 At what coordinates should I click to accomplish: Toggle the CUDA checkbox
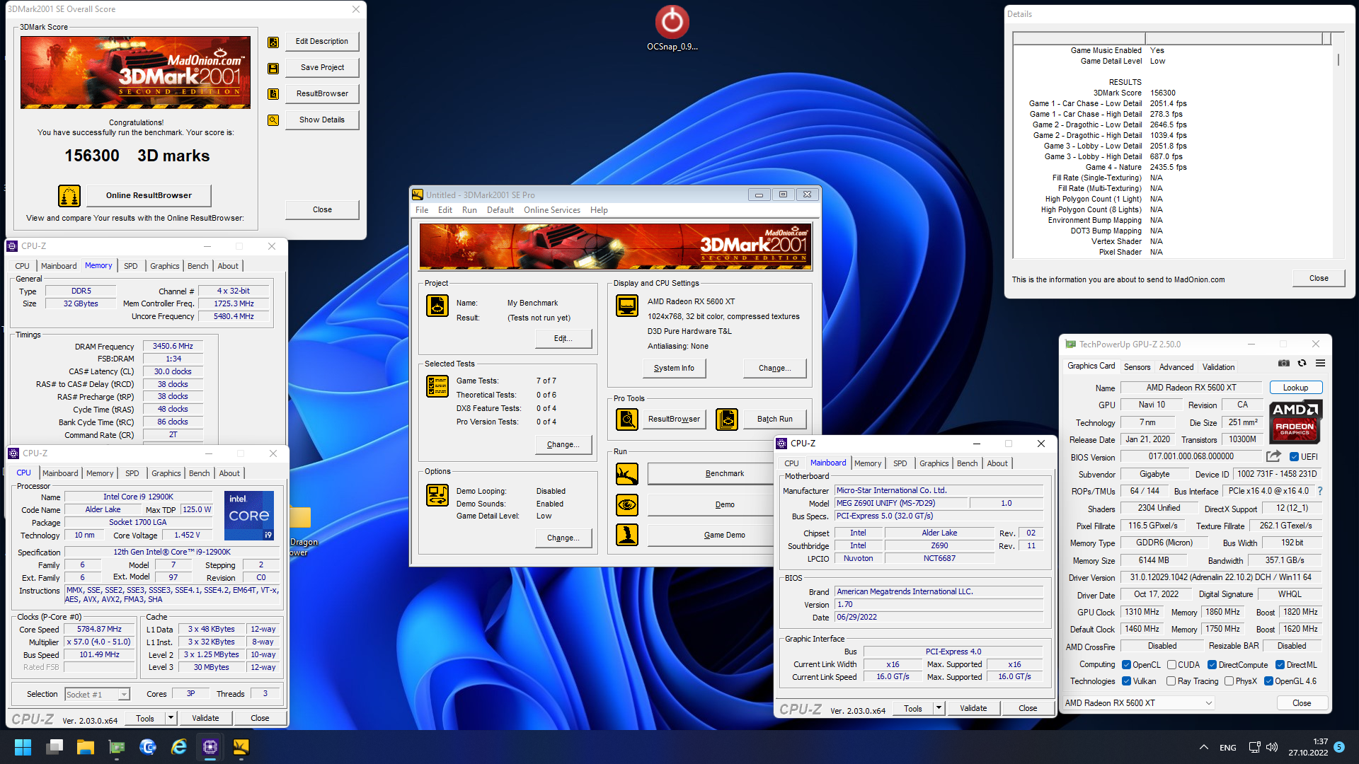pyautogui.click(x=1171, y=665)
